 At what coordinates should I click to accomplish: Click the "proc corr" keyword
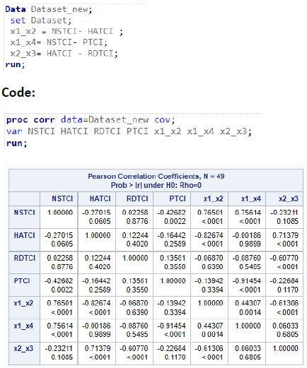click(30, 120)
